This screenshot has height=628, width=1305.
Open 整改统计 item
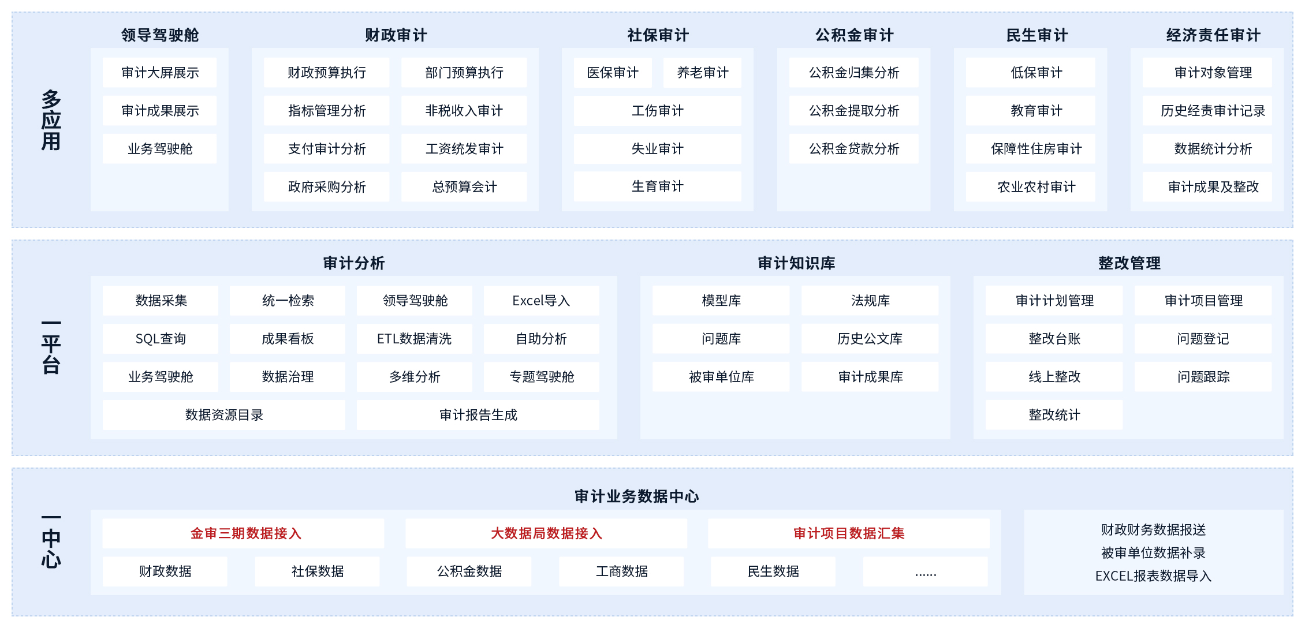tap(1054, 415)
